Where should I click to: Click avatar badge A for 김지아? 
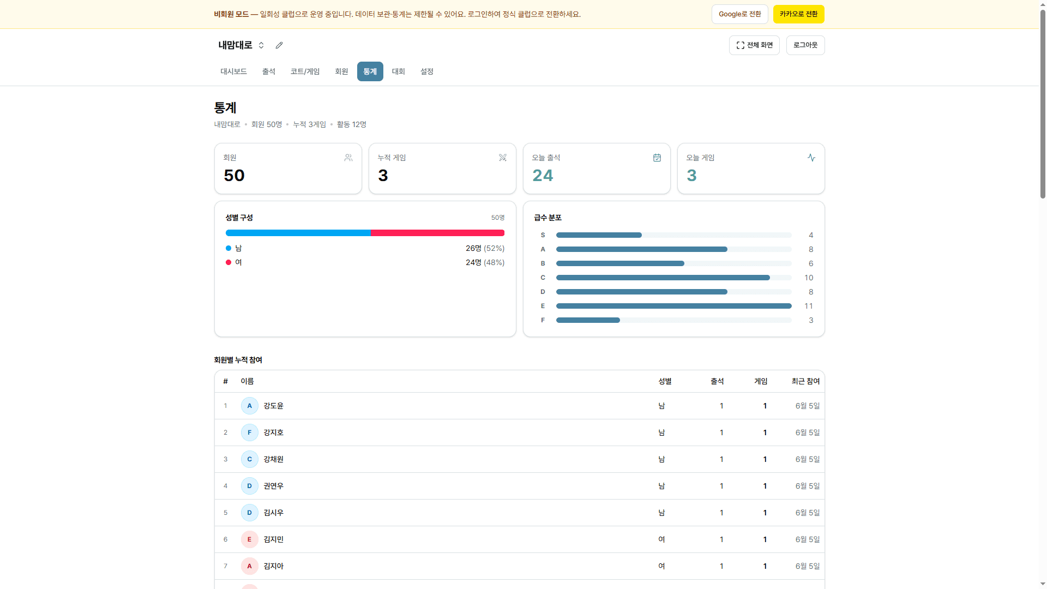[x=250, y=566]
